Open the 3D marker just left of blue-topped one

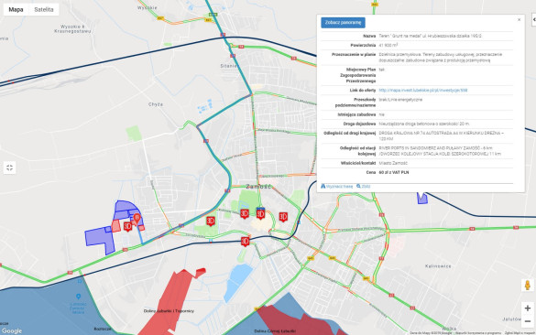point(244,214)
